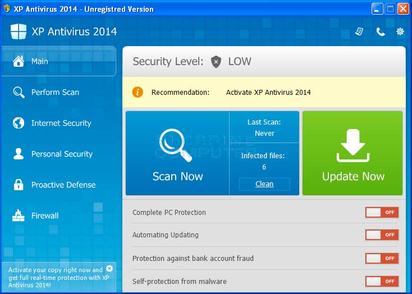Click the large magnifying glass scan icon

[176, 145]
